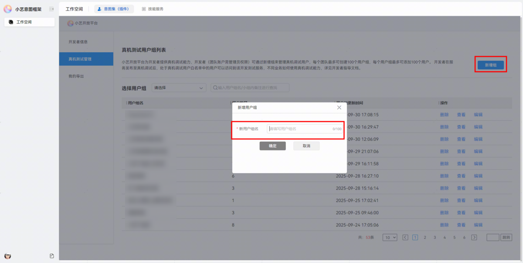Click the 小艺意图框架 logo icon
523x263 pixels.
tap(8, 9)
